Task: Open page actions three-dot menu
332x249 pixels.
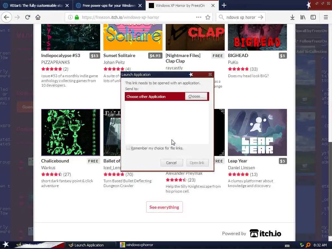Action: 199,18
